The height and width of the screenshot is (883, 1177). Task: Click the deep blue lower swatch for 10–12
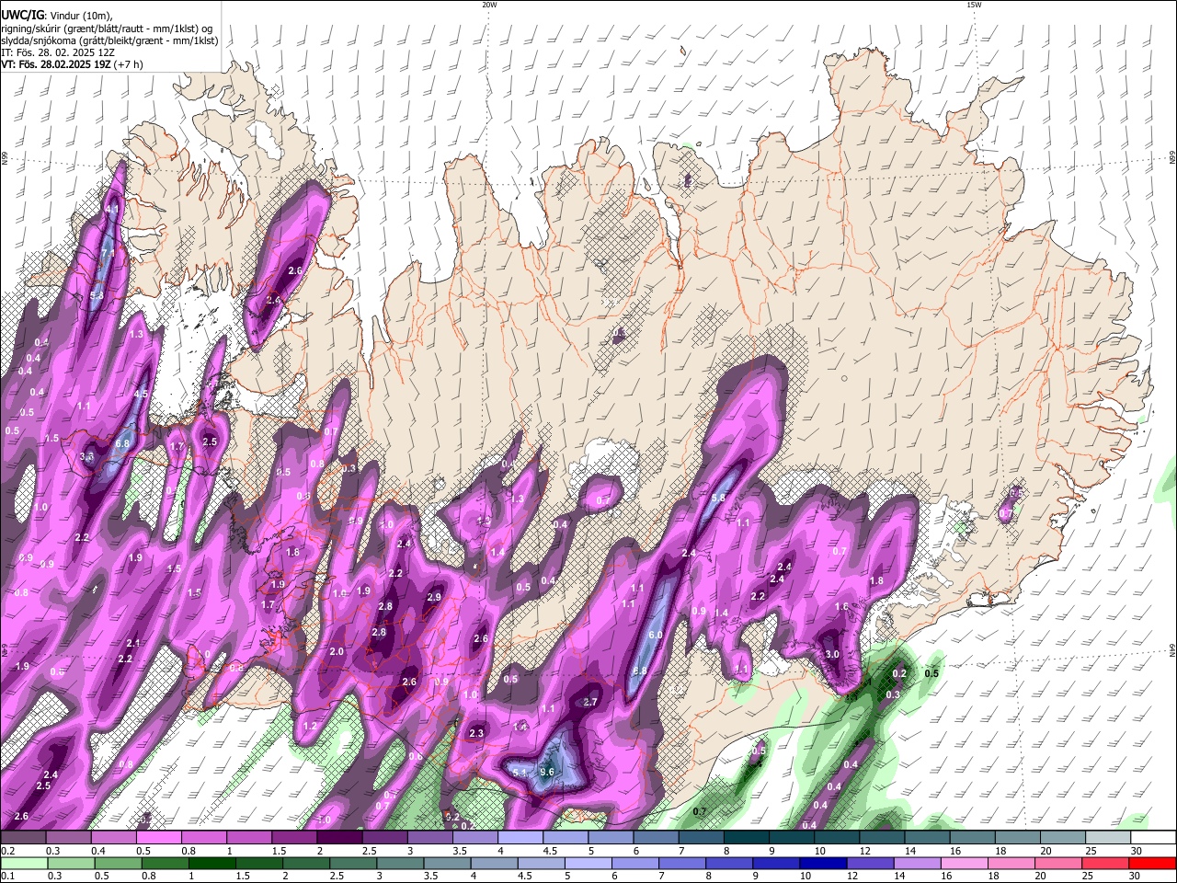[823, 864]
